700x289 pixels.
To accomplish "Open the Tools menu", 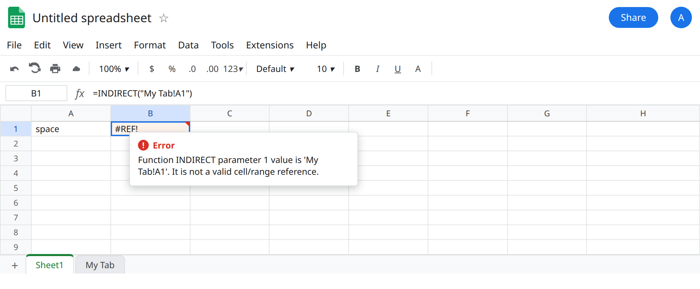I will (x=222, y=45).
